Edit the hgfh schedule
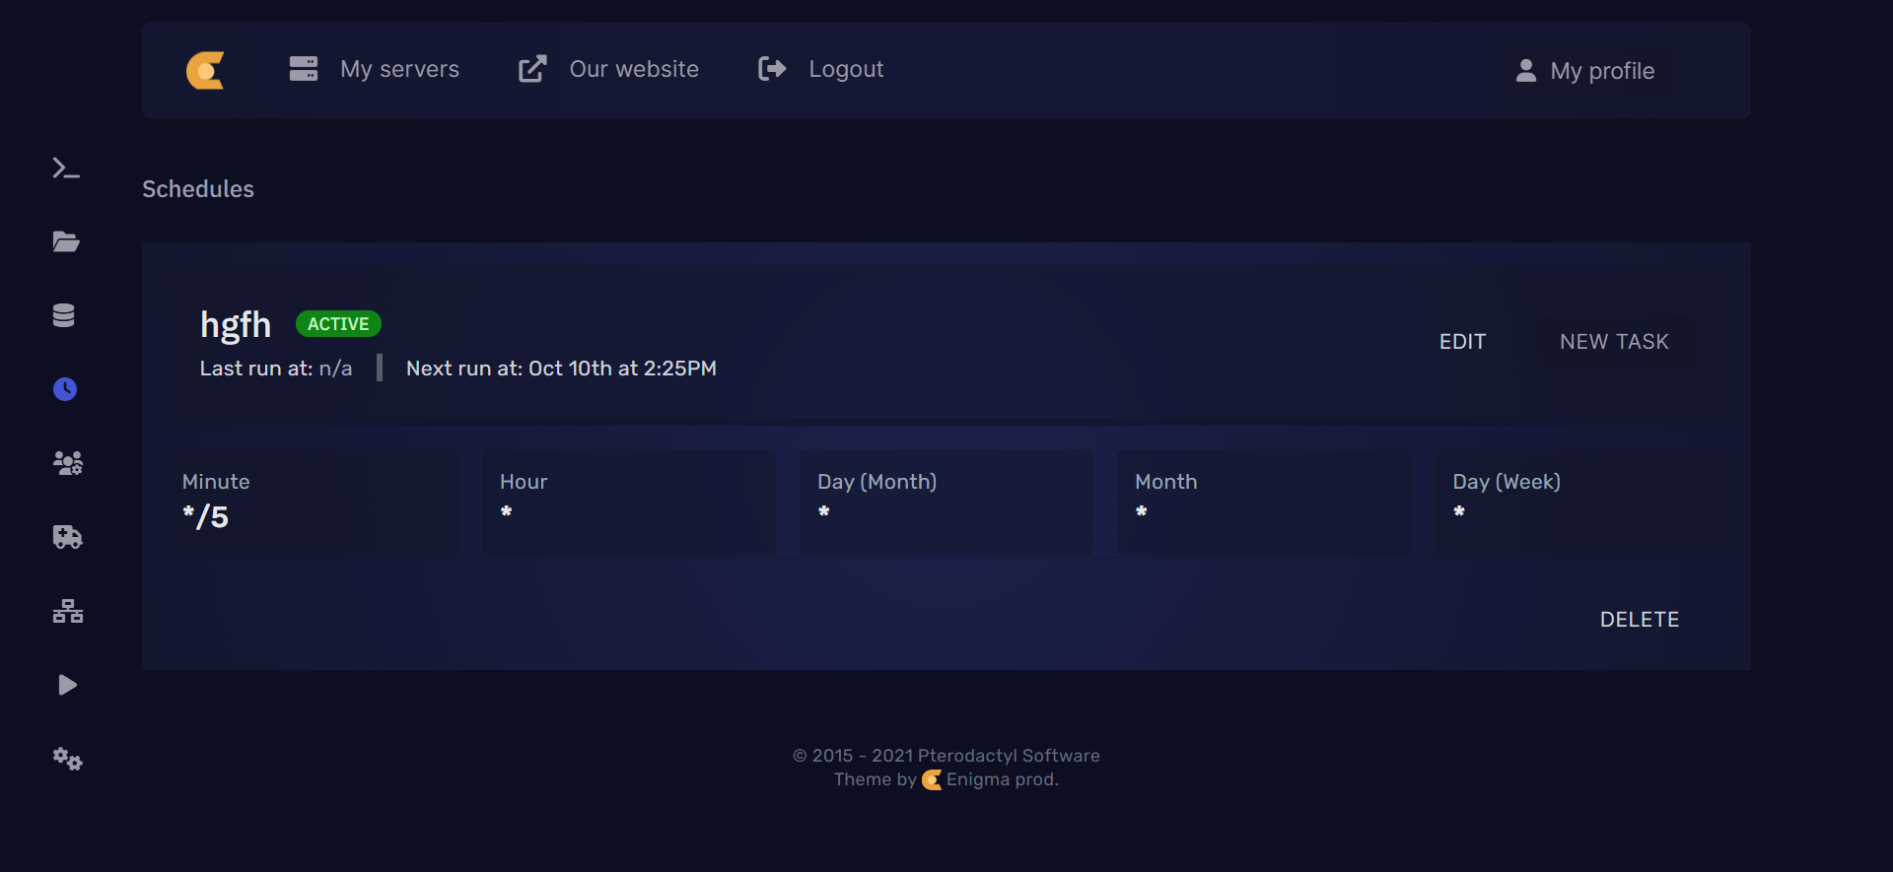The height and width of the screenshot is (872, 1893). 1462,342
